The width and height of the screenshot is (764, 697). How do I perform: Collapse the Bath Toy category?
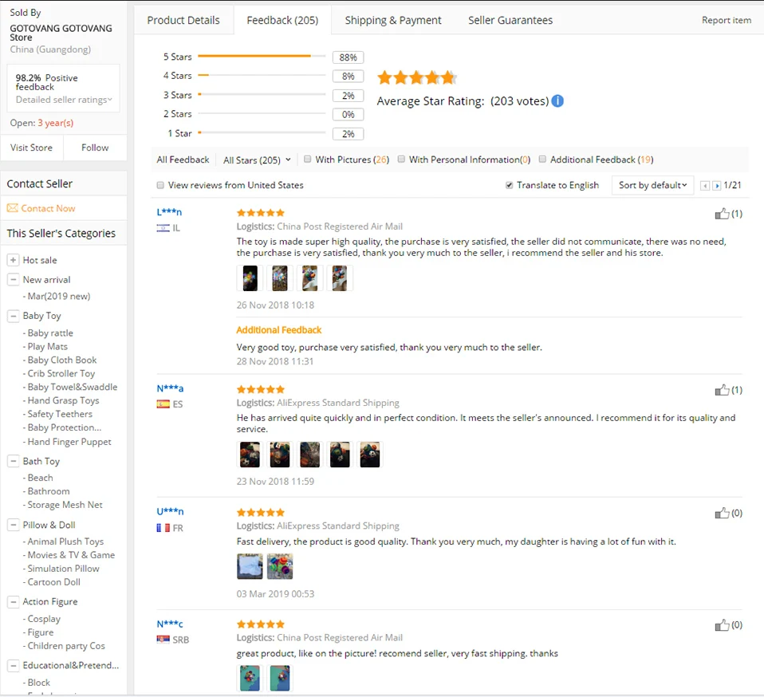pyautogui.click(x=13, y=461)
